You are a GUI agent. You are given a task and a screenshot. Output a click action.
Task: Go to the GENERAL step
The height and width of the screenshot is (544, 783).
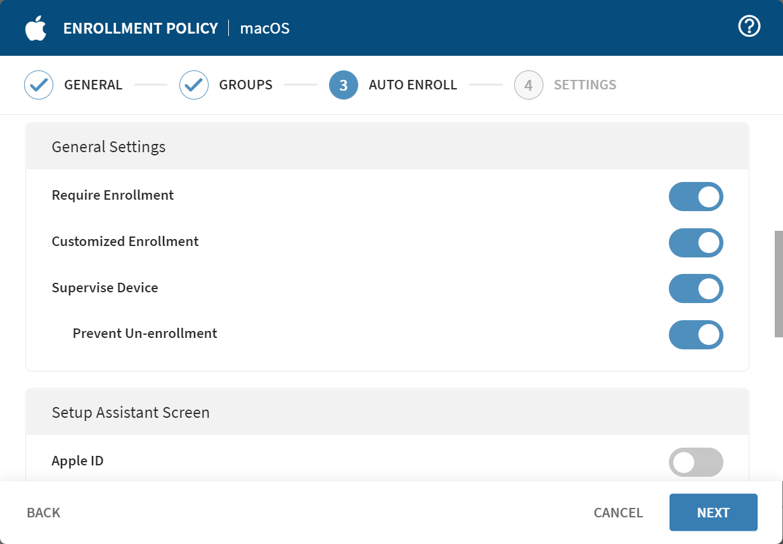point(93,84)
